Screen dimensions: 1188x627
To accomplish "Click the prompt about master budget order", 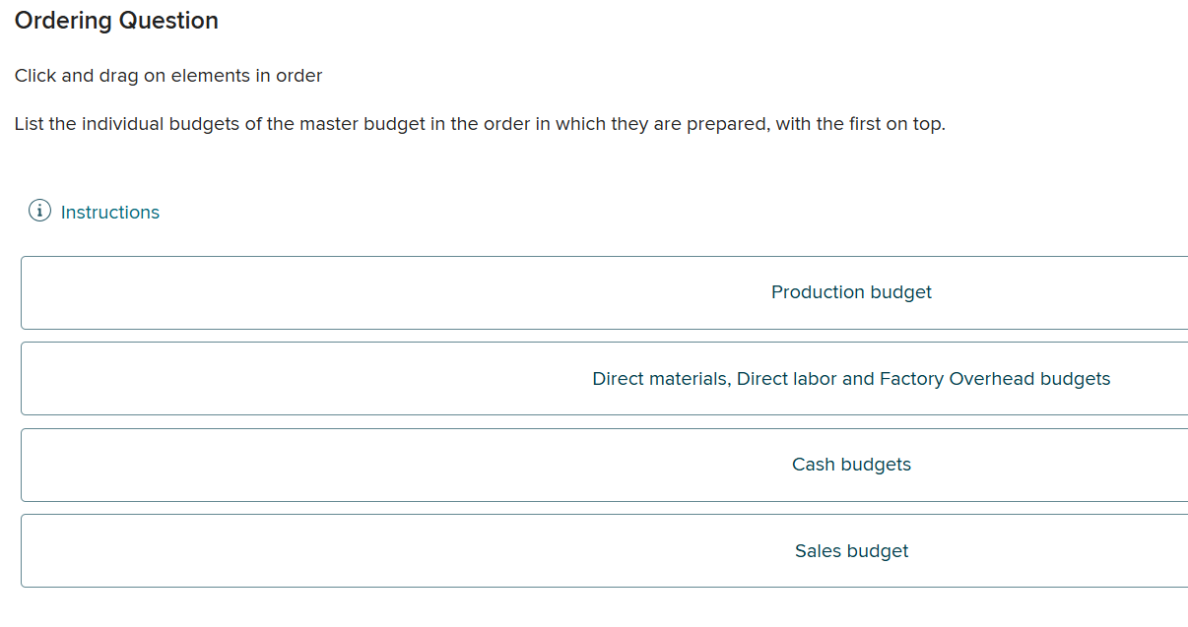I will (x=478, y=124).
